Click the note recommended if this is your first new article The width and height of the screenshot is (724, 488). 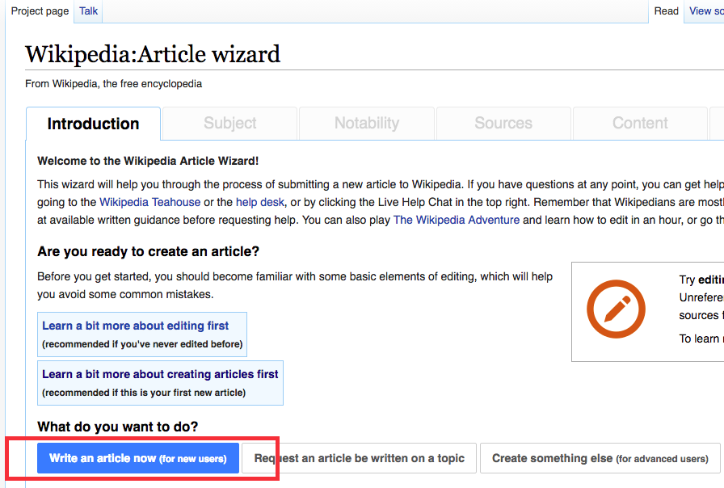(x=144, y=393)
